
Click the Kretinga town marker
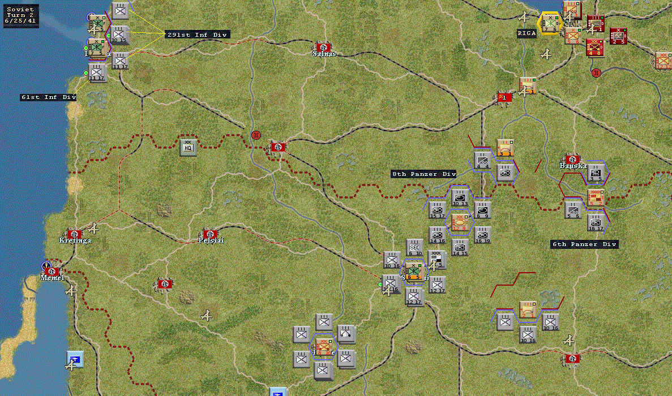[74, 234]
